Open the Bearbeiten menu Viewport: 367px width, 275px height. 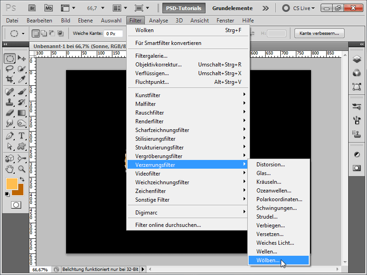39,21
